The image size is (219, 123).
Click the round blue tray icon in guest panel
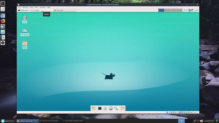pos(189,10)
